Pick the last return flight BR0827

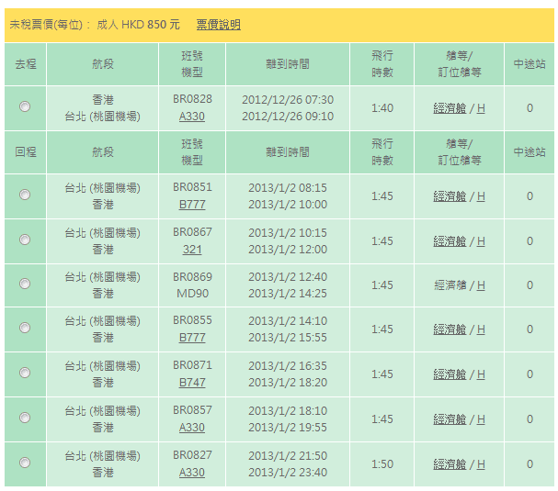(25, 463)
